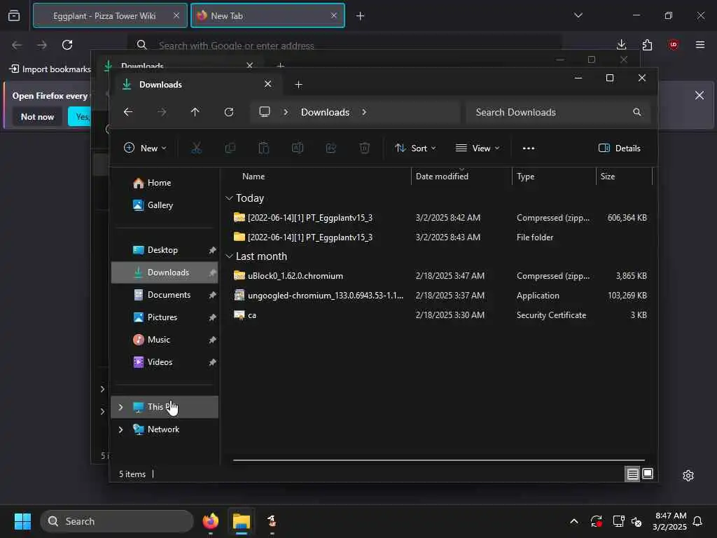
Task: Click the Share icon in Explorer toolbar
Action: pos(331,149)
